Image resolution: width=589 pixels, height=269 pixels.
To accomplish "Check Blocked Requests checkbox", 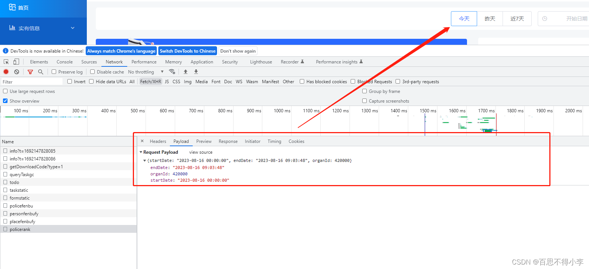I will tap(353, 81).
